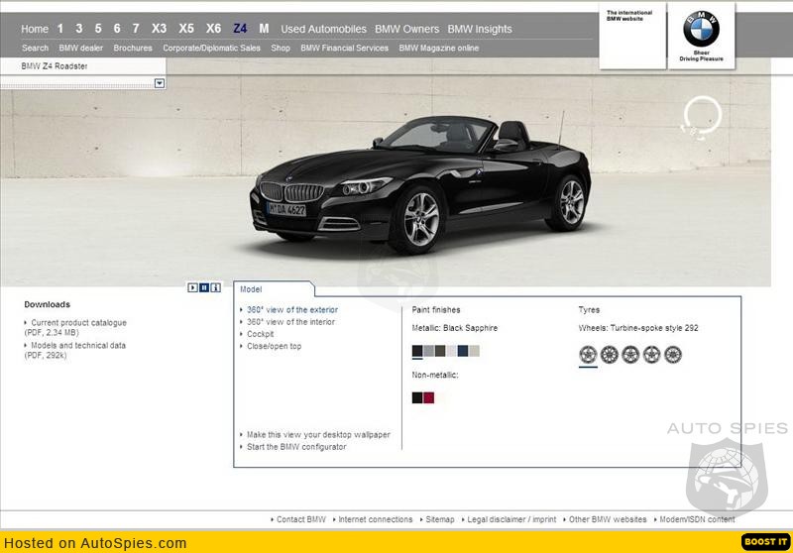
Task: Switch to the Model tab
Action: point(252,289)
